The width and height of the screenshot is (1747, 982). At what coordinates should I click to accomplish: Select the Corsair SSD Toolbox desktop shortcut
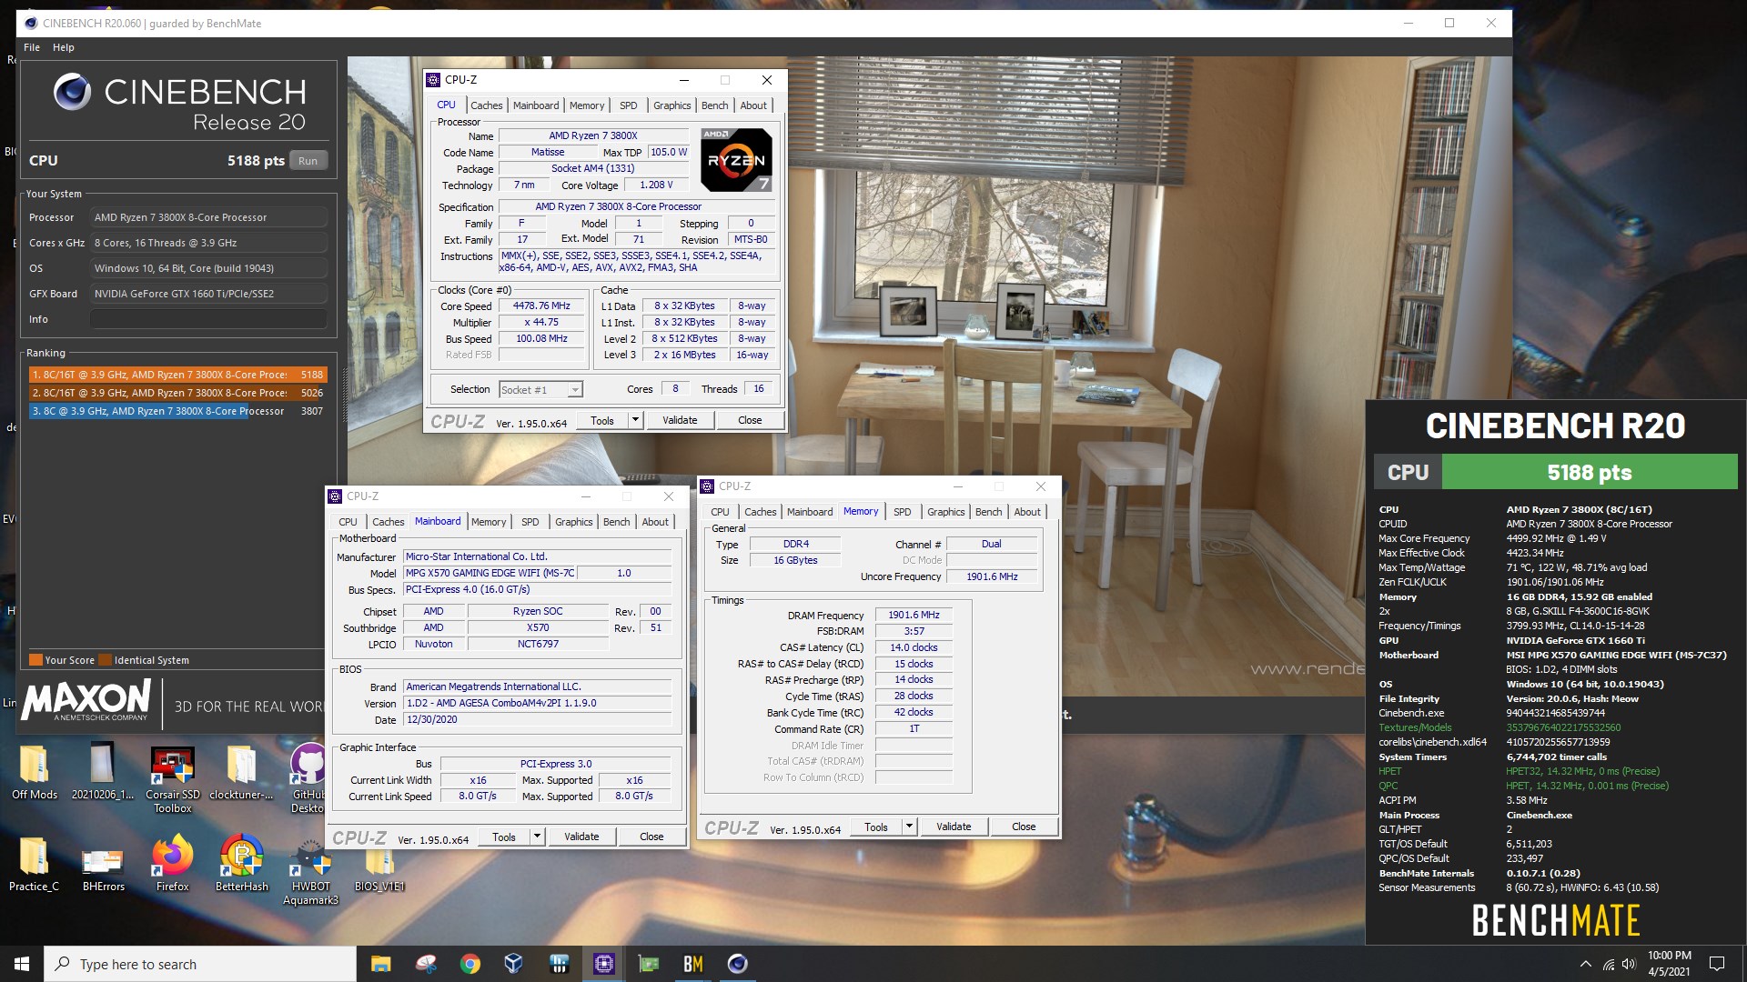(173, 778)
